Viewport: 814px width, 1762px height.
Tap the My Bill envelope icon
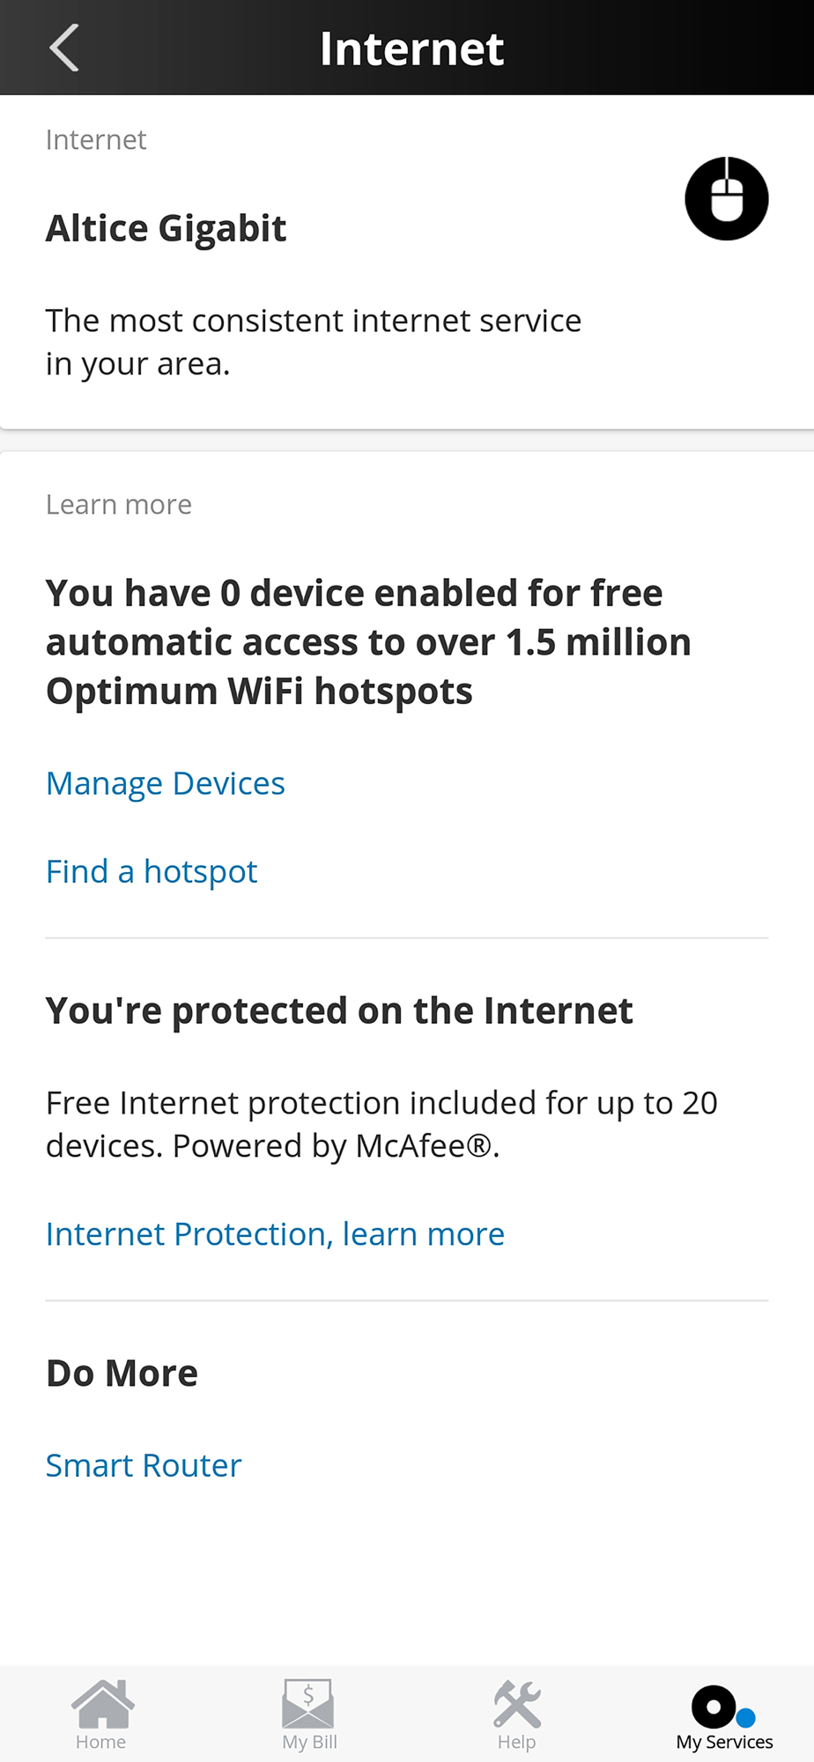(308, 1703)
